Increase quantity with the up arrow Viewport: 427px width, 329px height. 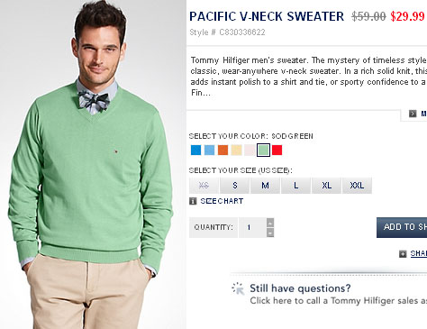tap(270, 223)
